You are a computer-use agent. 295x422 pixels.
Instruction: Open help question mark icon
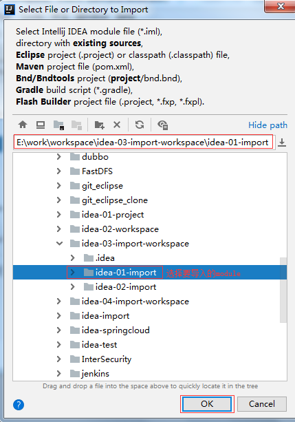coord(19,404)
